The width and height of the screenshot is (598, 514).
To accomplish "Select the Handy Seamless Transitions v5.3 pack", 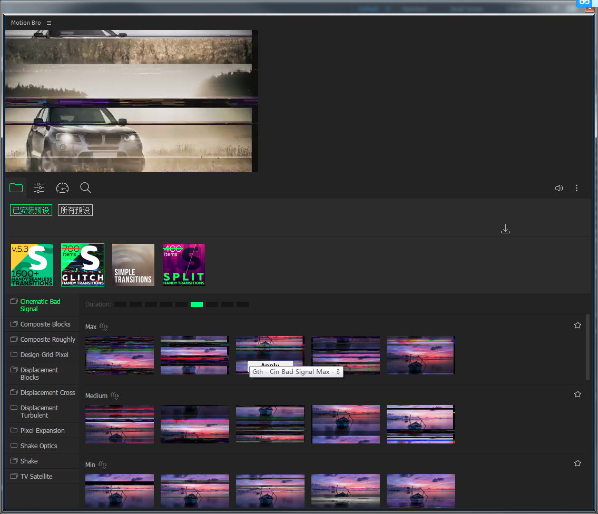I will [x=32, y=265].
